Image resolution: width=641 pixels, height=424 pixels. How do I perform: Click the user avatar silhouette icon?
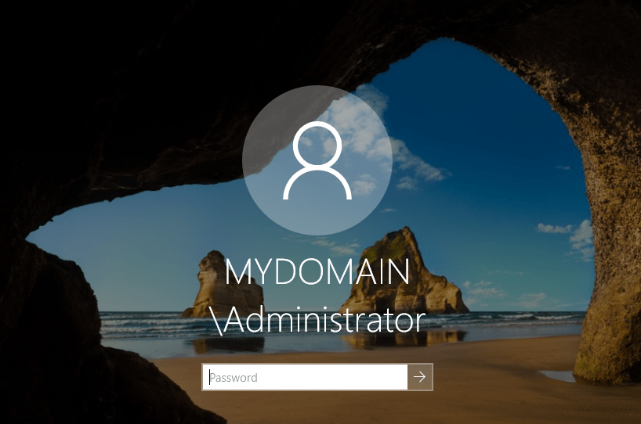click(x=317, y=162)
